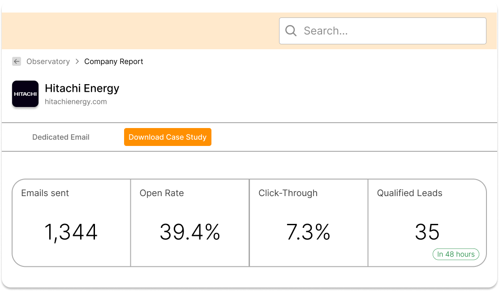This screenshot has height=291, width=499.
Task: Focus the Search input field
Action: pos(390,31)
